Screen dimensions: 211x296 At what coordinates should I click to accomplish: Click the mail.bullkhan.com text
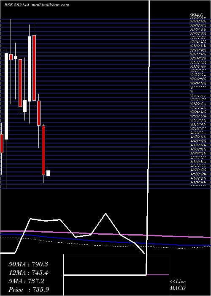coord(50,5)
